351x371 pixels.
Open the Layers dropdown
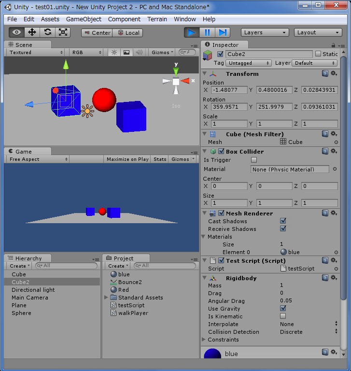click(x=265, y=32)
